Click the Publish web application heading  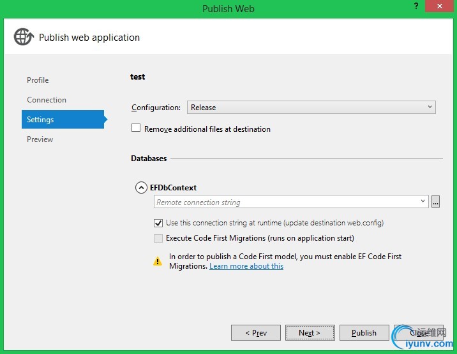point(89,38)
